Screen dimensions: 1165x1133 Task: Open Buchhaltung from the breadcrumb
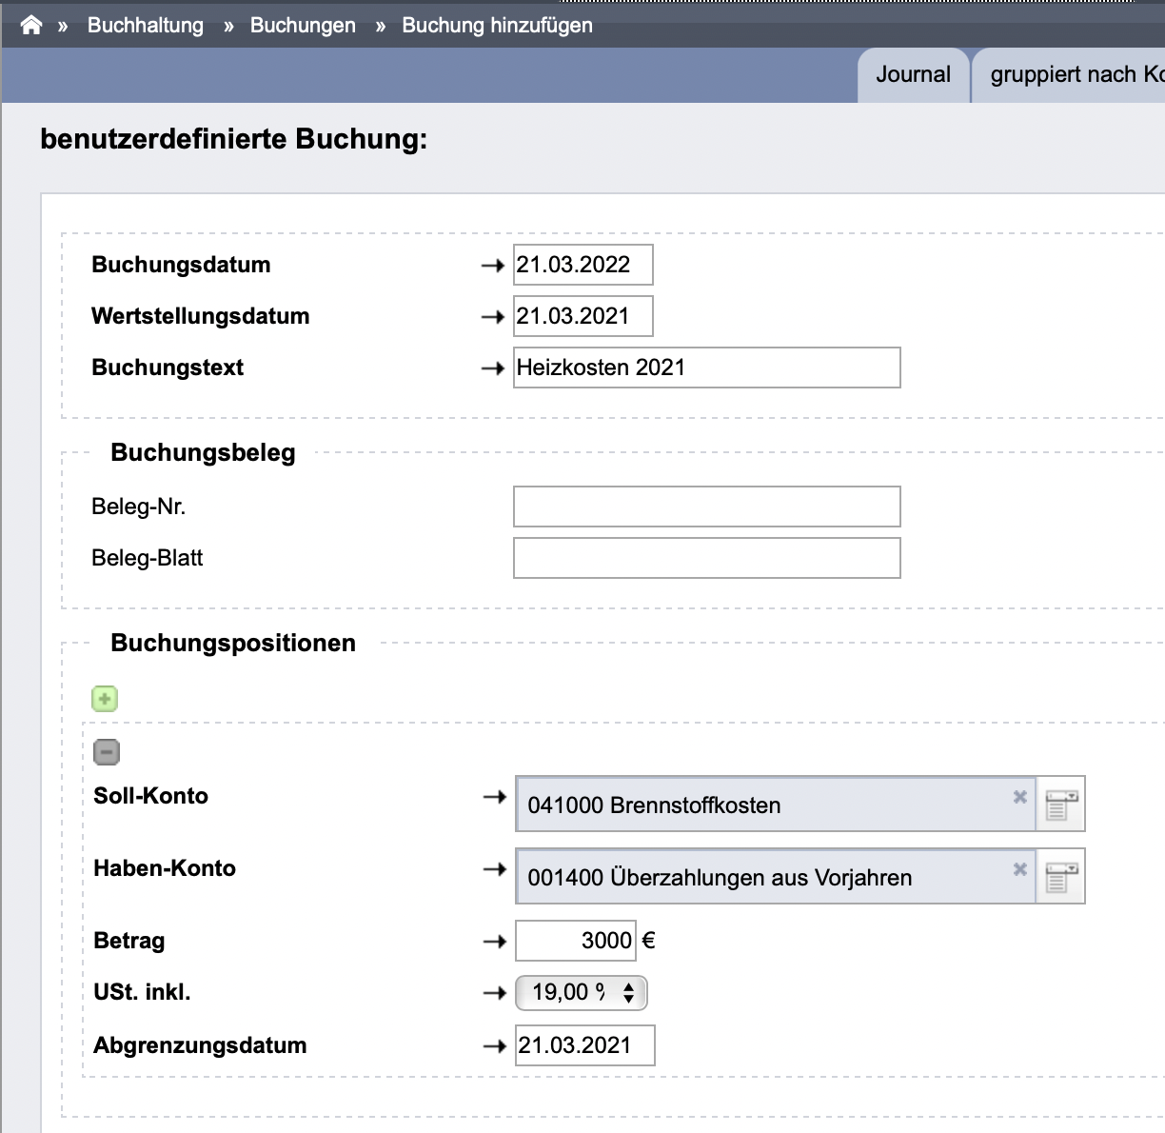pos(145,25)
